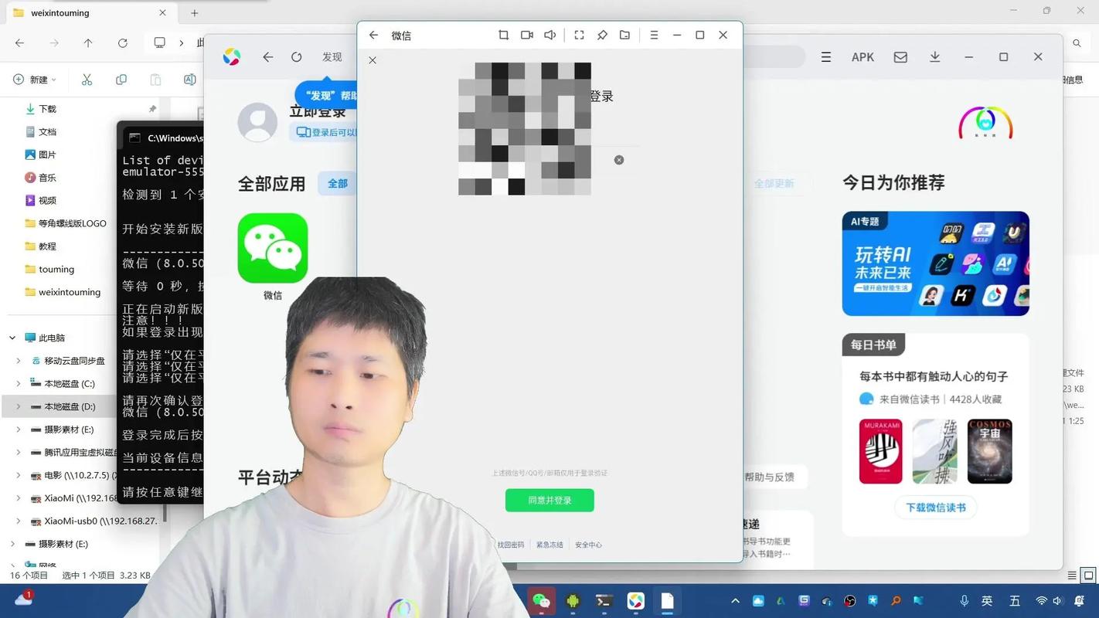Open the volume control in the emulator toolbar
The height and width of the screenshot is (618, 1099).
point(549,35)
